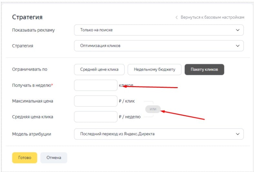The image size is (254, 172).
Task: Focus the 'Средняя цена клика' input field
Action: tap(96, 117)
